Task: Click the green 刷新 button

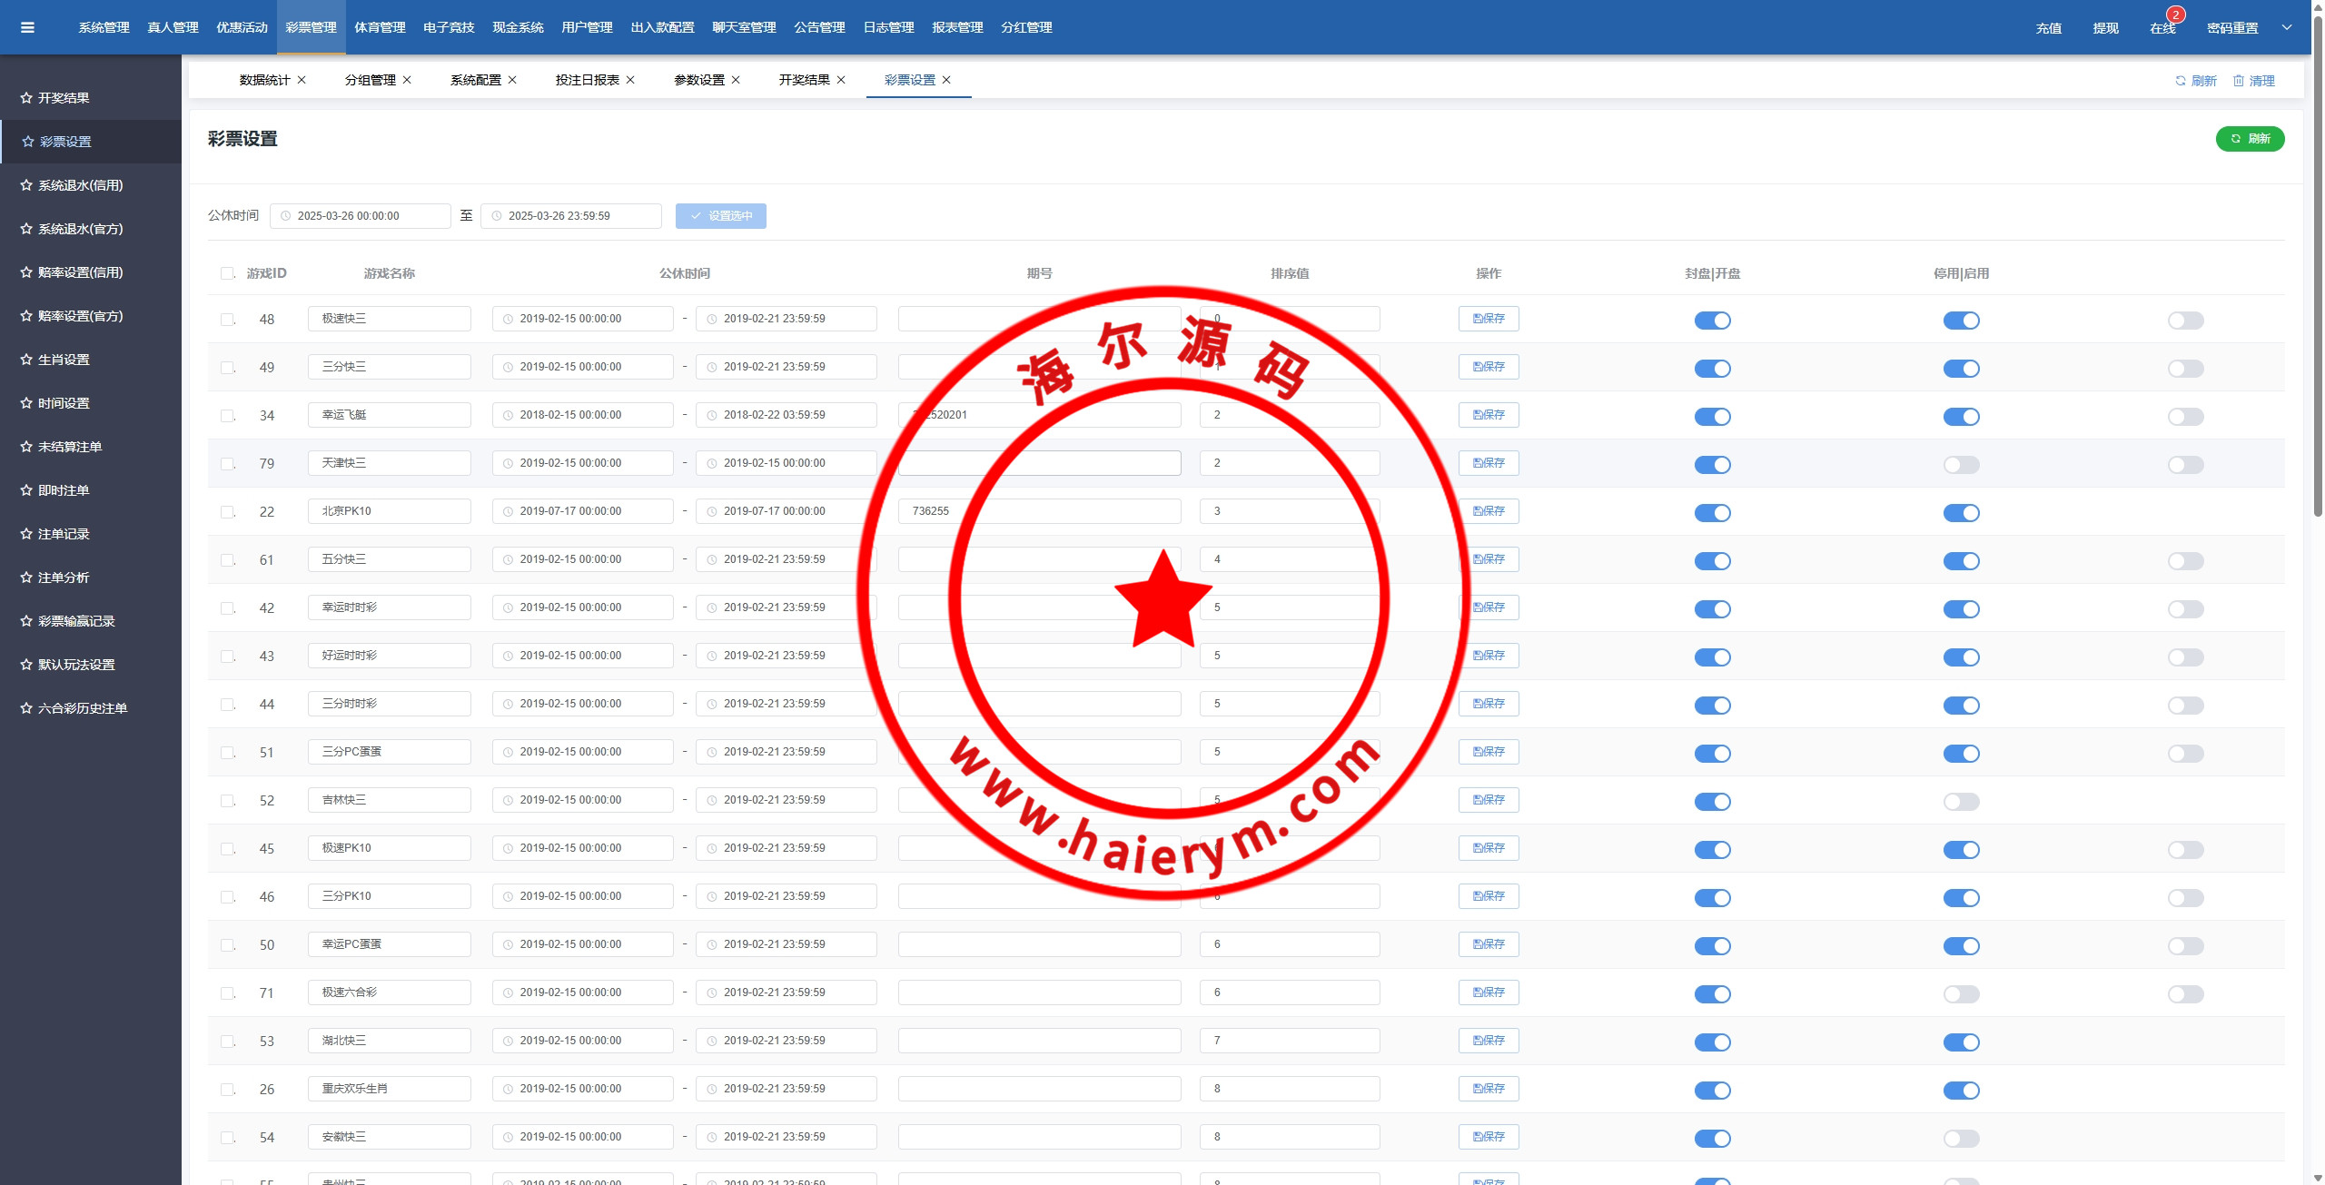Action: tap(2250, 139)
